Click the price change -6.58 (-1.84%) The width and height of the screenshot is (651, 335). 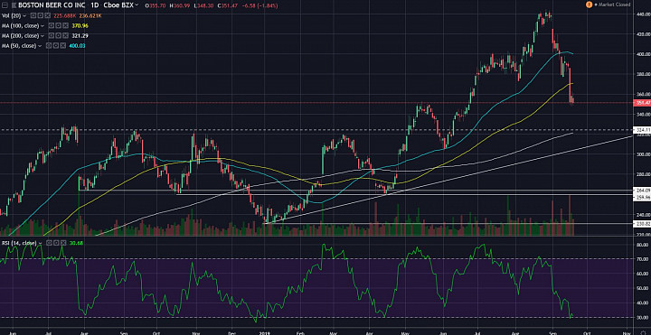[x=259, y=5]
